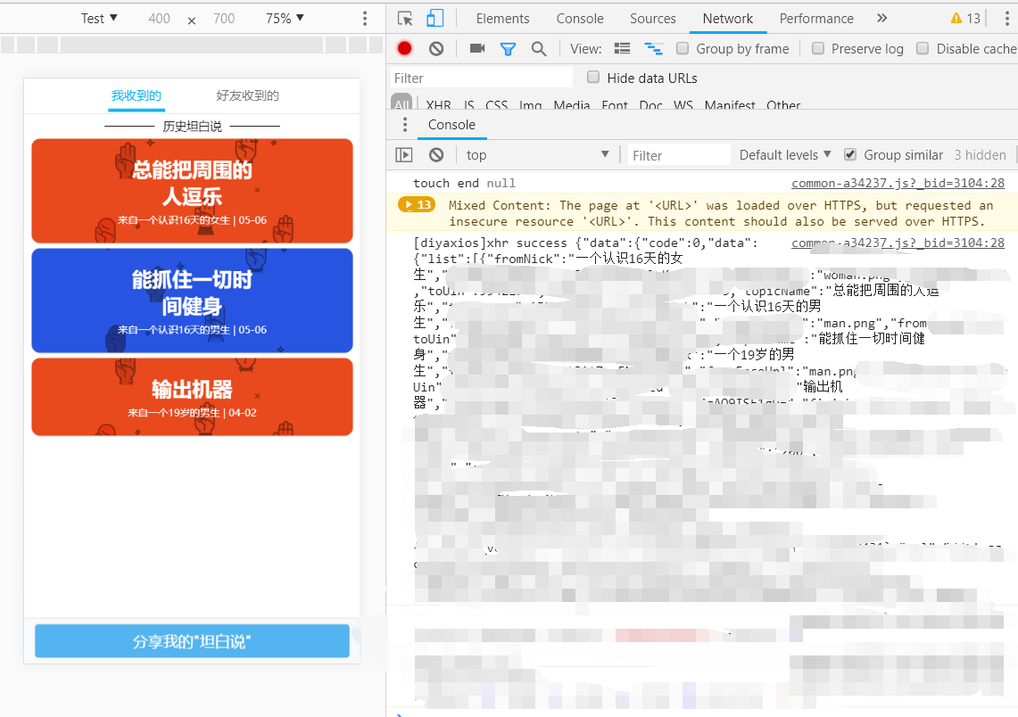Image resolution: width=1018 pixels, height=717 pixels.
Task: Enable Group by frame checkbox
Action: point(683,49)
